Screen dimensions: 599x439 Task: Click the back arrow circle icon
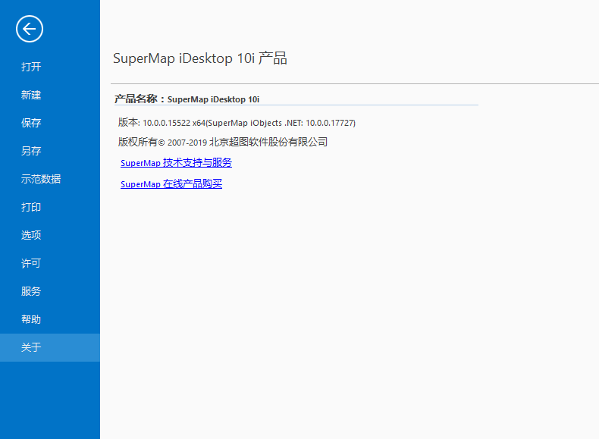pos(30,29)
